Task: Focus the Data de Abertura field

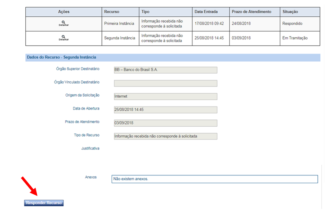Action: (x=165, y=110)
